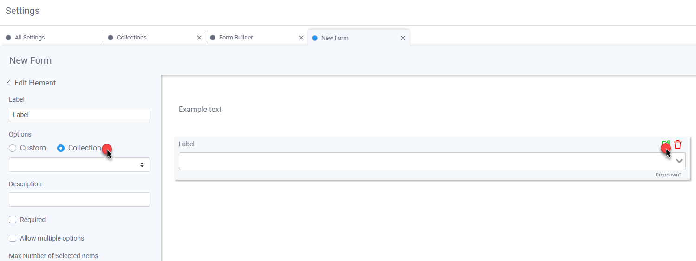
Task: Click the Settings page title
Action: 22,11
